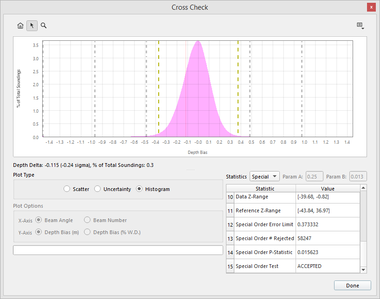Click the Statistic column header
The image size is (380, 299).
coord(265,189)
